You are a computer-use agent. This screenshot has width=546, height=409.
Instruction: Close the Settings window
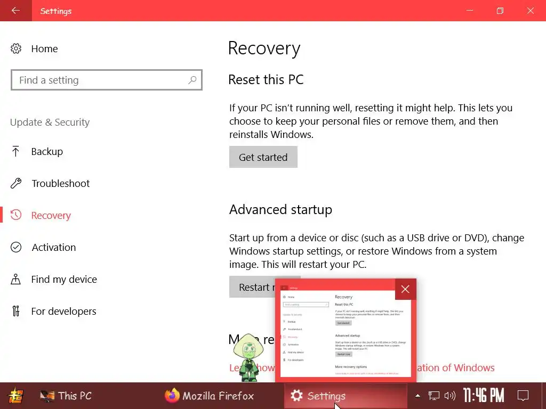(x=531, y=11)
